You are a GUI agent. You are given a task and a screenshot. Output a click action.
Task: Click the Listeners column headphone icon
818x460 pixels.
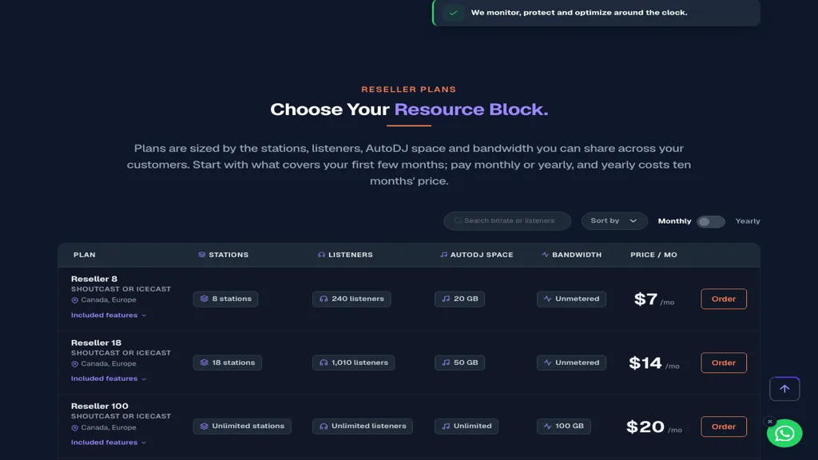tap(321, 255)
